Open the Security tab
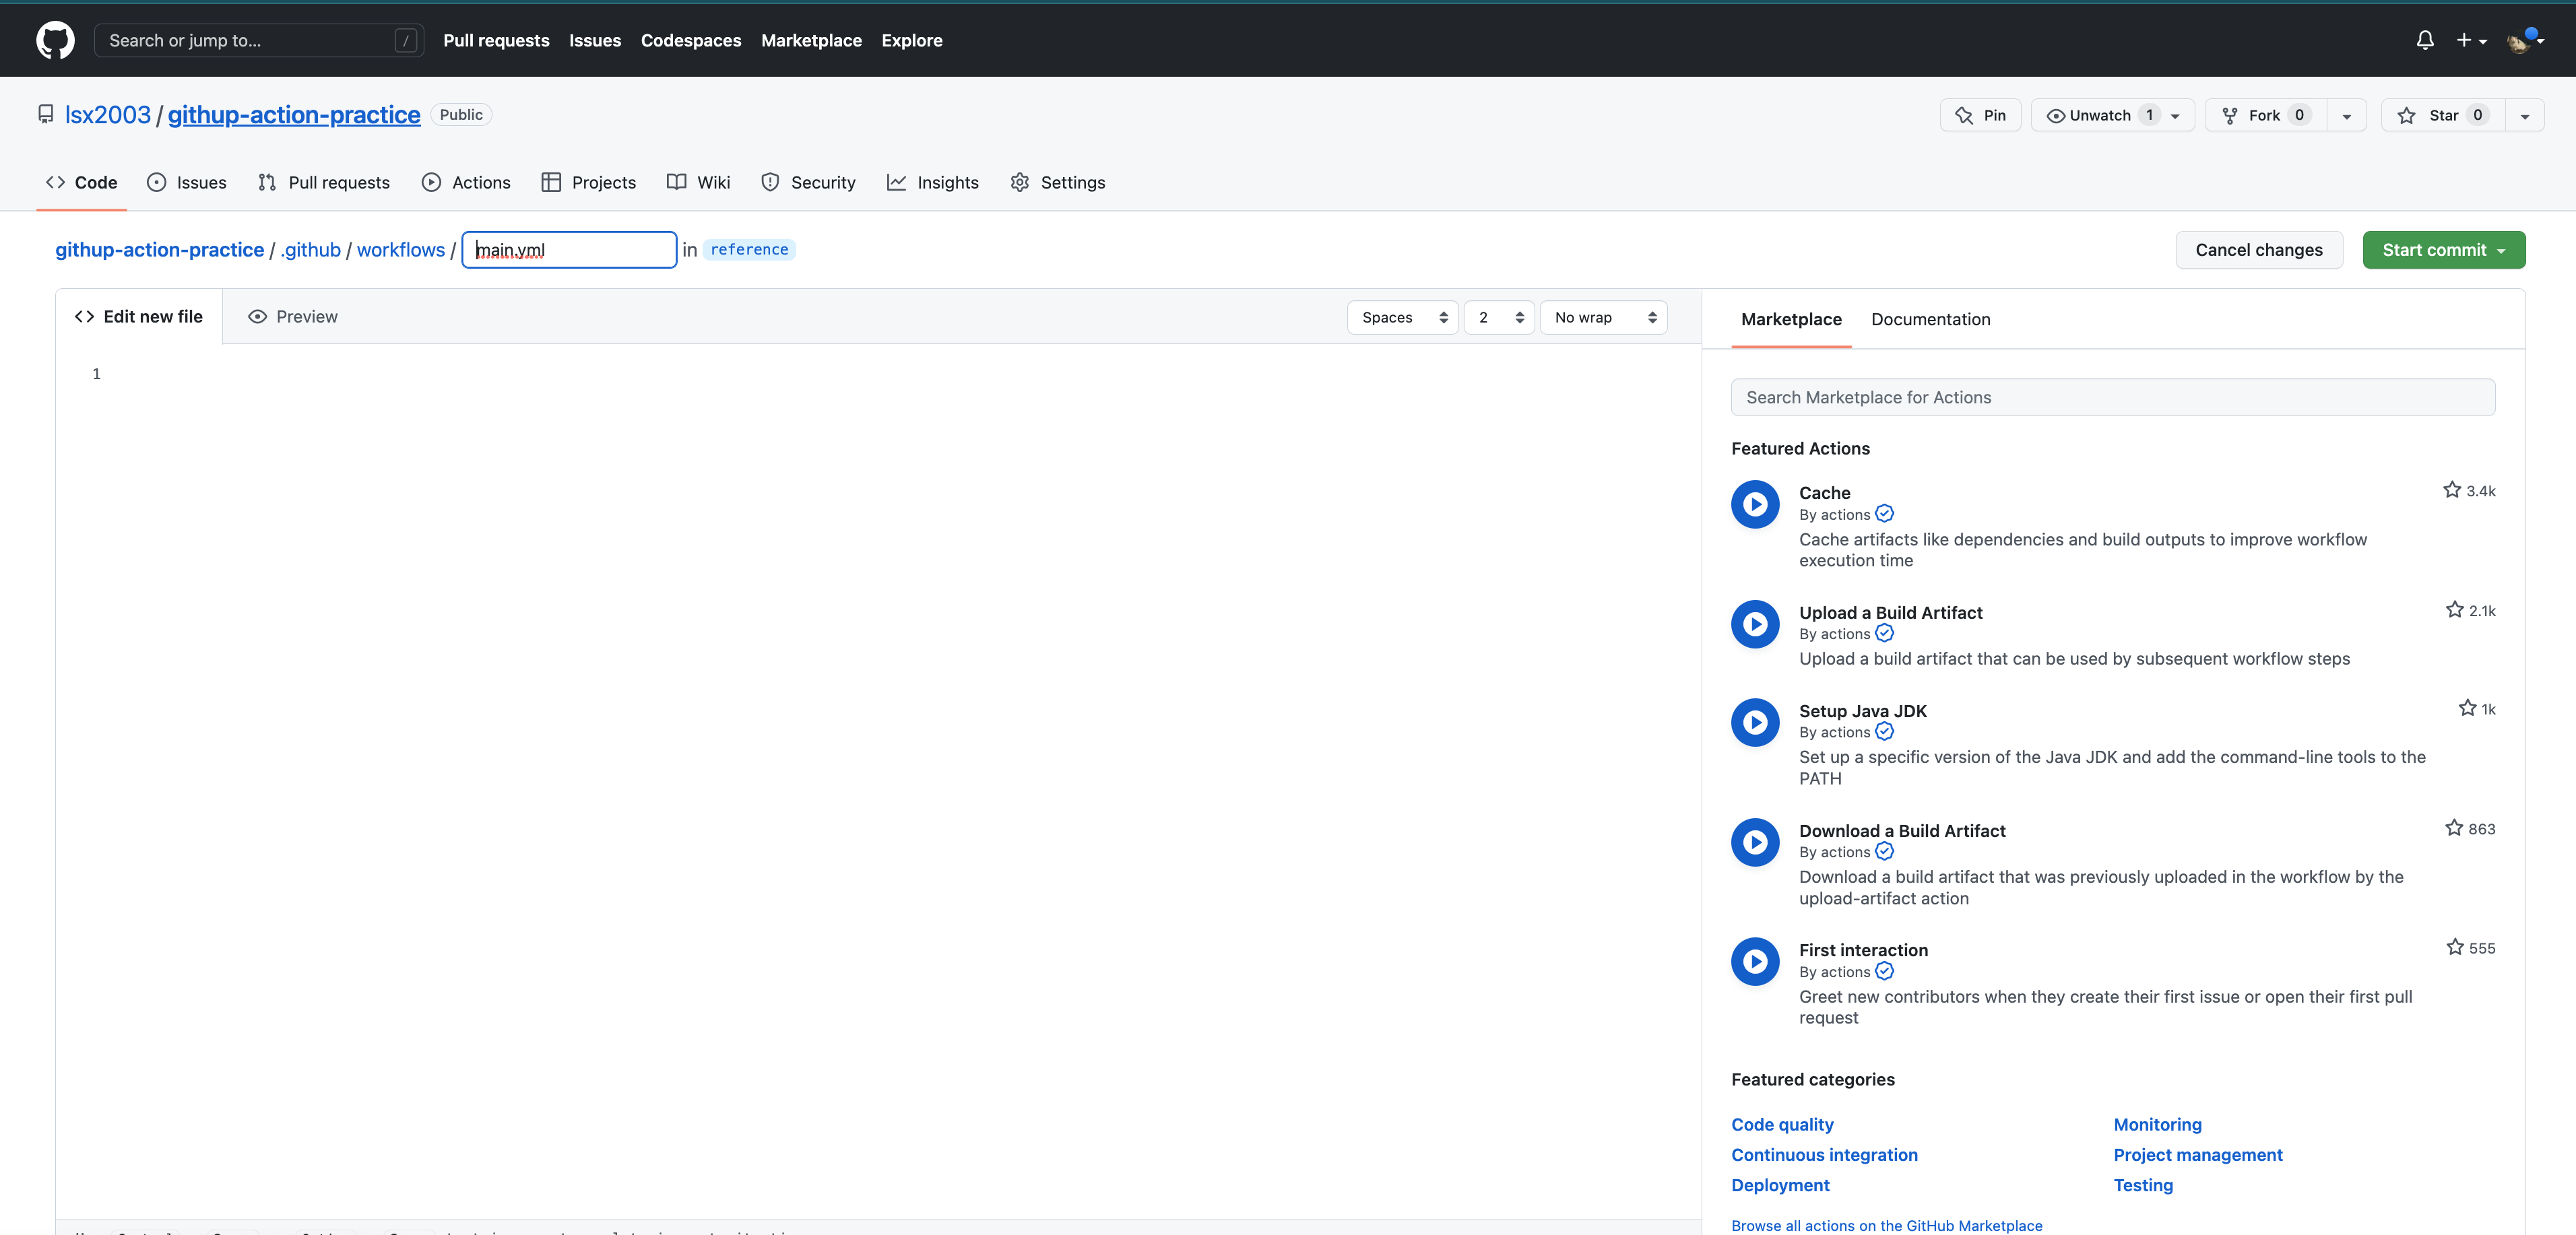The height and width of the screenshot is (1235, 2576). pyautogui.click(x=808, y=182)
